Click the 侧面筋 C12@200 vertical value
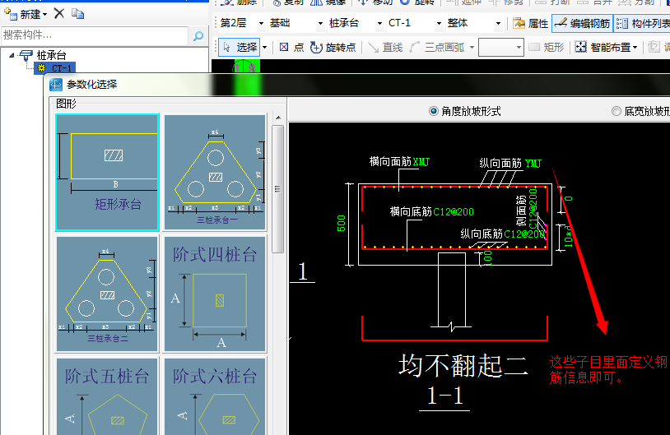This screenshot has width=670, height=435. coord(533,208)
